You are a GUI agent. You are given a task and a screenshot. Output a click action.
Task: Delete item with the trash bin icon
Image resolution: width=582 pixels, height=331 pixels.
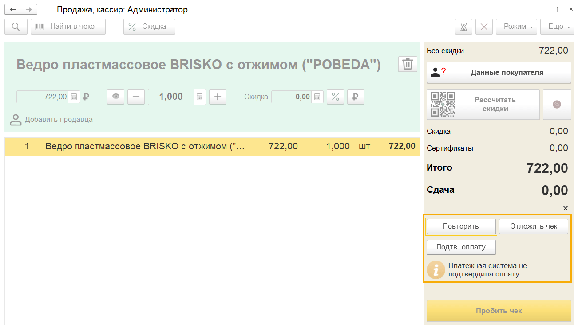(x=407, y=64)
